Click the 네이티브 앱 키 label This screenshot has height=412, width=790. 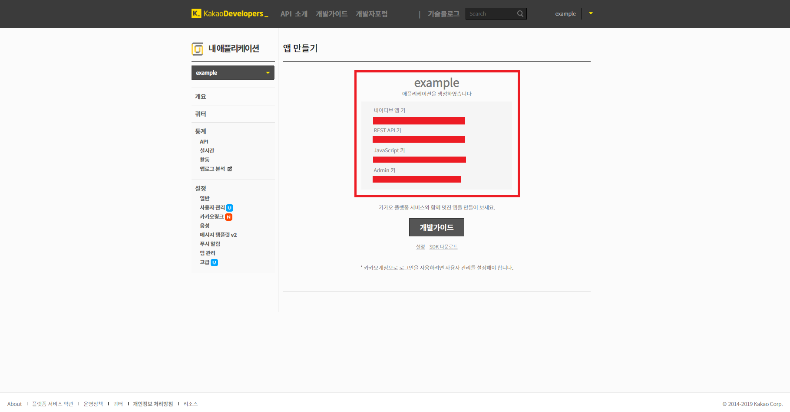point(390,111)
